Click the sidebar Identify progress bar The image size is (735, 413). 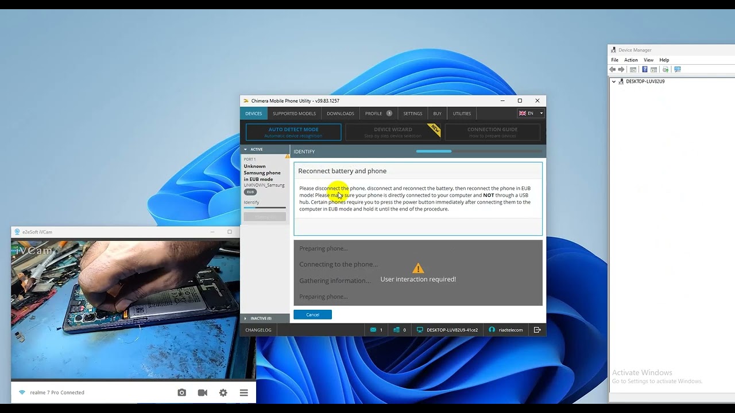point(265,208)
